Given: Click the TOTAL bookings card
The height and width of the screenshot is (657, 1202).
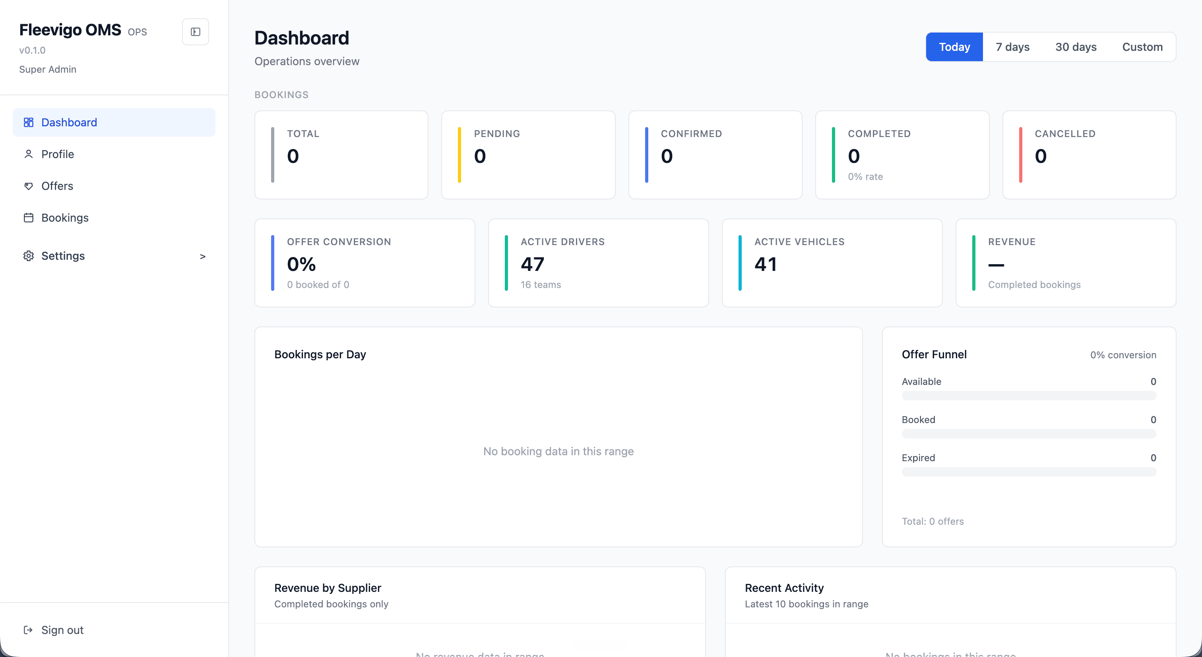Looking at the screenshot, I should pyautogui.click(x=341, y=155).
